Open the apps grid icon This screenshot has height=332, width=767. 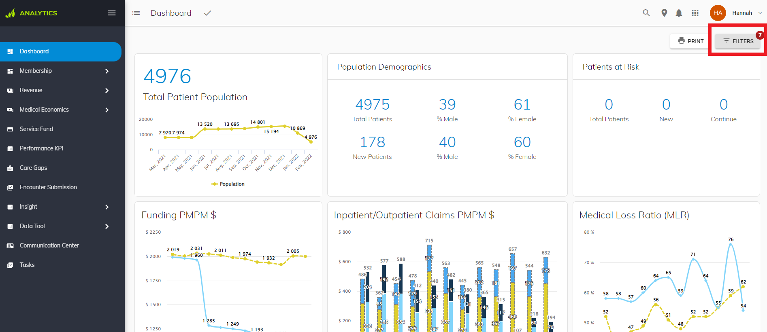pyautogui.click(x=695, y=13)
